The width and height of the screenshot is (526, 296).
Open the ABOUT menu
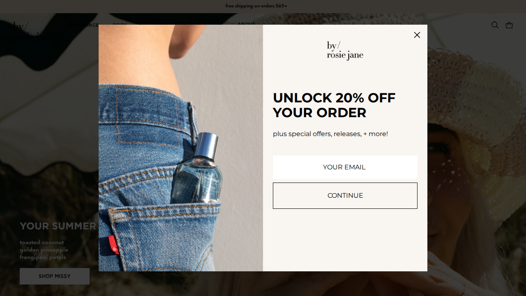click(x=246, y=24)
